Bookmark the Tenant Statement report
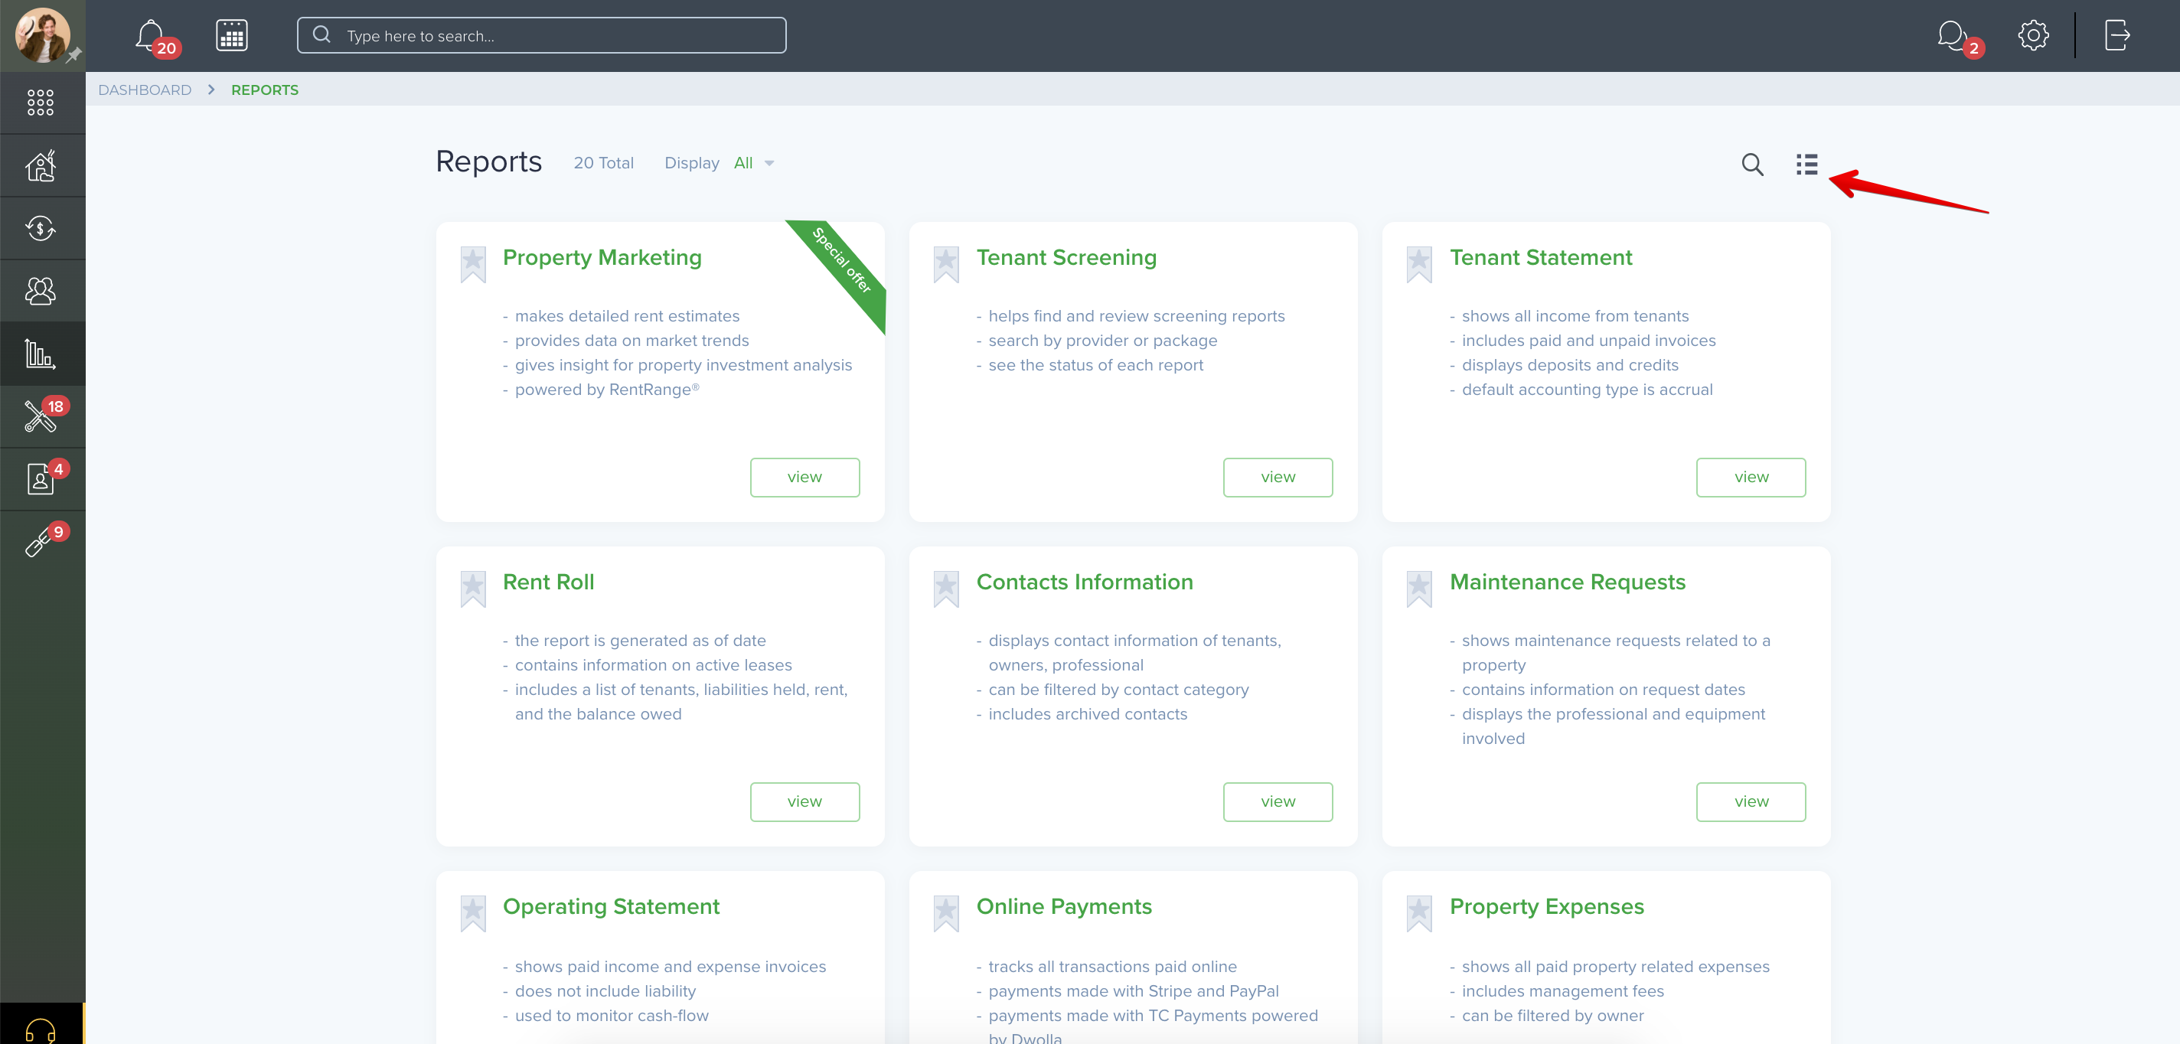The width and height of the screenshot is (2180, 1044). pos(1419,264)
